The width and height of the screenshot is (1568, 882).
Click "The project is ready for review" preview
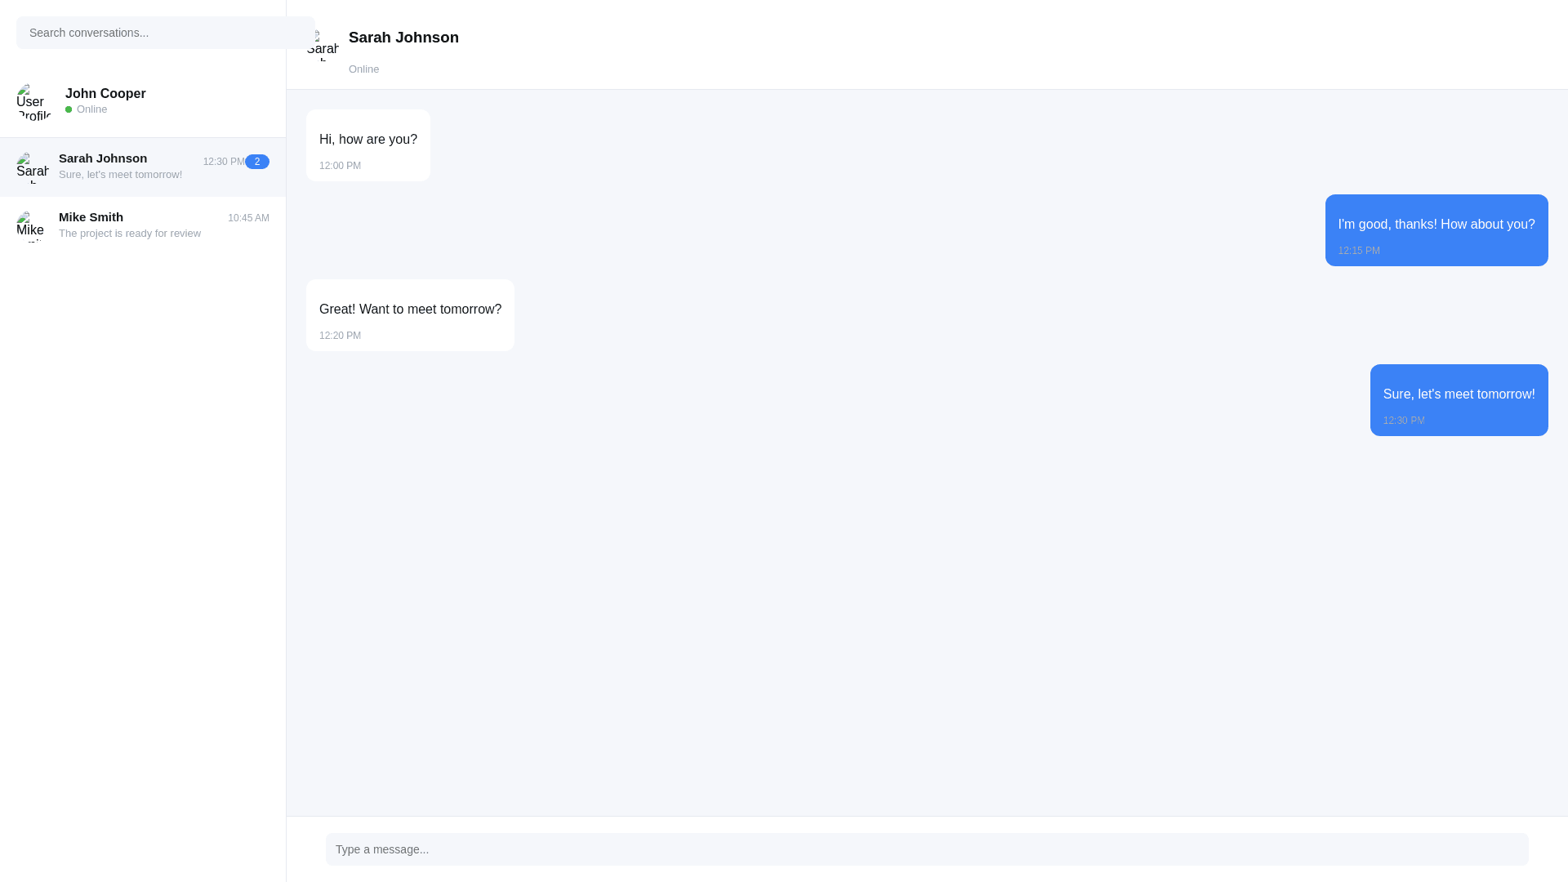pyautogui.click(x=130, y=234)
